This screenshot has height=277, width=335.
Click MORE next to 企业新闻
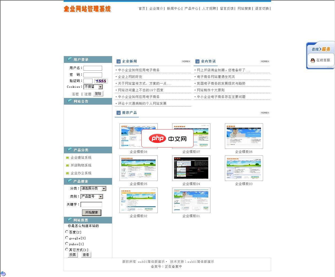pyautogui.click(x=186, y=61)
